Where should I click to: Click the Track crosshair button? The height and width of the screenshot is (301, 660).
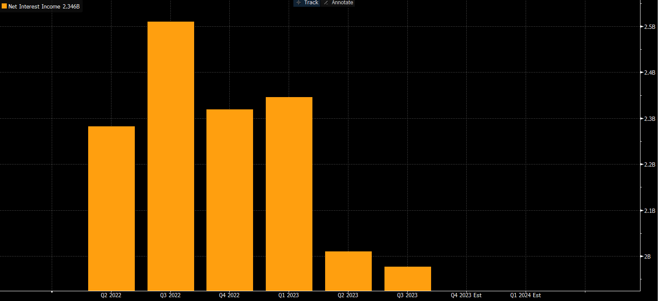[307, 3]
